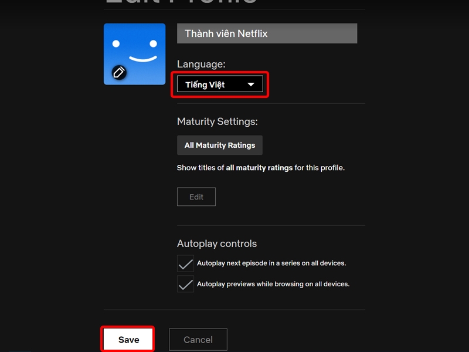Click the pencil edit icon on avatar
The image size is (469, 352).
click(119, 72)
